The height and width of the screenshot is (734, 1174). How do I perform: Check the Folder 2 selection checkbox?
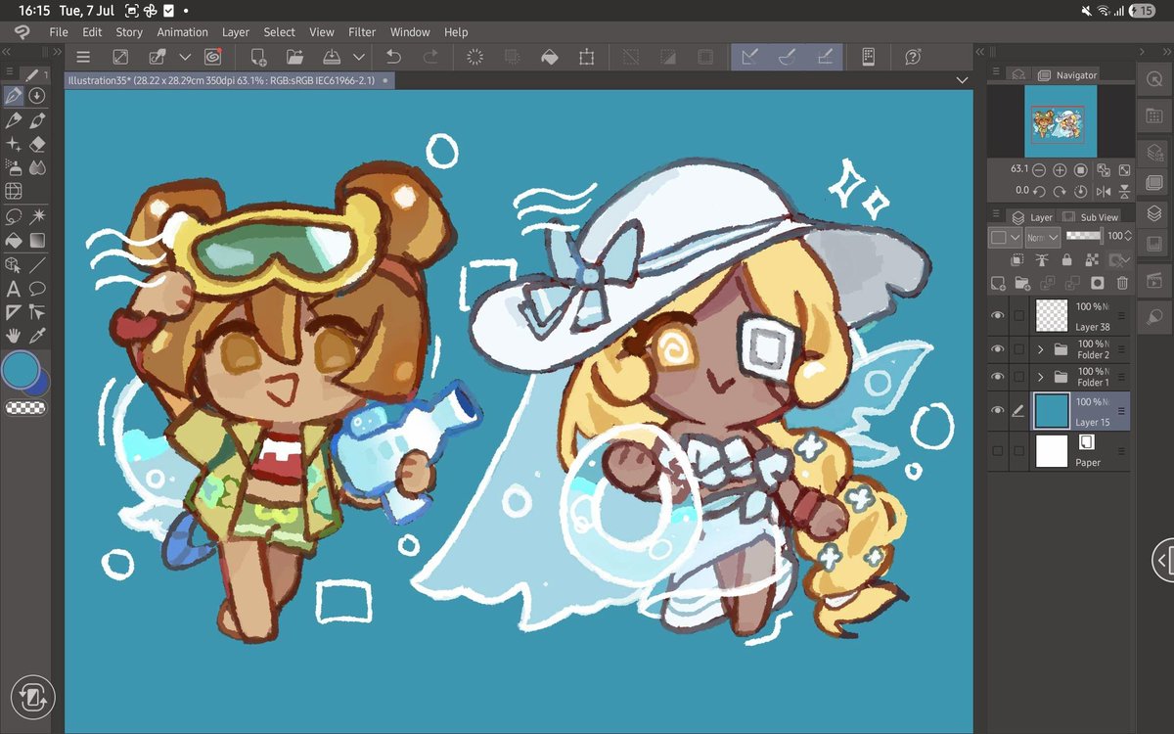(x=1019, y=349)
